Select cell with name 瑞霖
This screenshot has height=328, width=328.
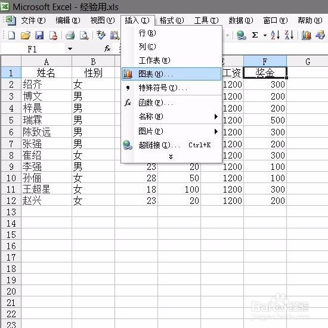click(47, 120)
